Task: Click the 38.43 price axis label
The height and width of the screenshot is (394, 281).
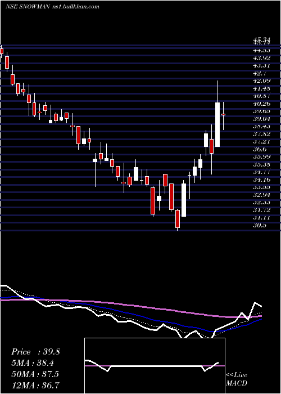Action: pyautogui.click(x=261, y=127)
